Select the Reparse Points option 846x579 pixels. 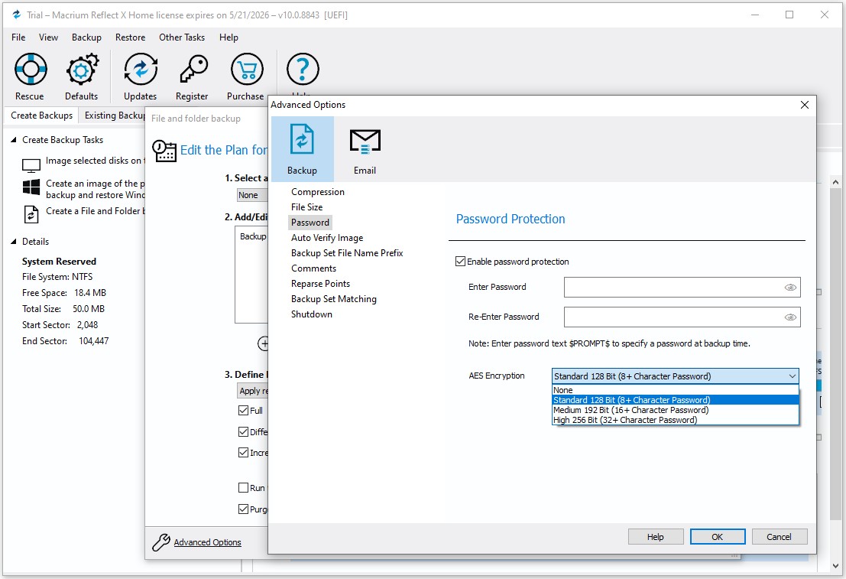(x=320, y=284)
